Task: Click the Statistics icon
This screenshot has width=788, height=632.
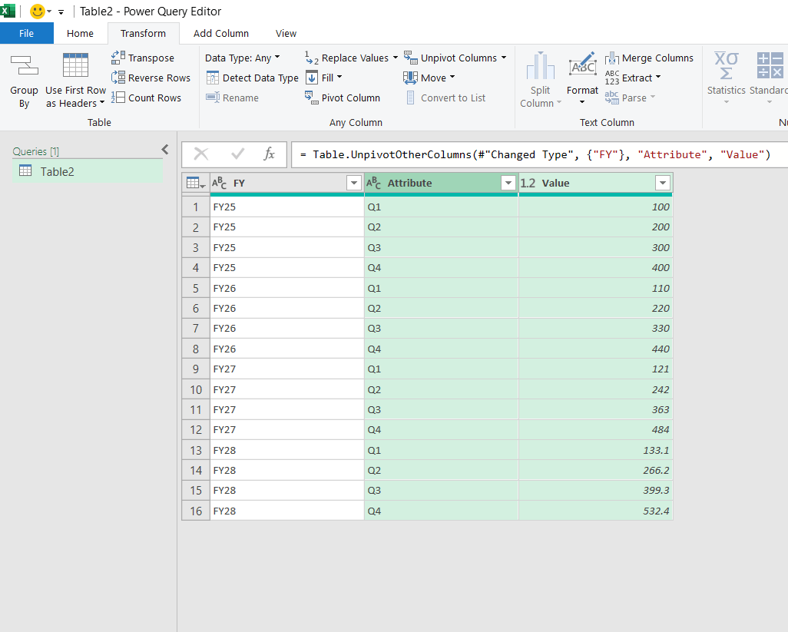Action: (727, 66)
